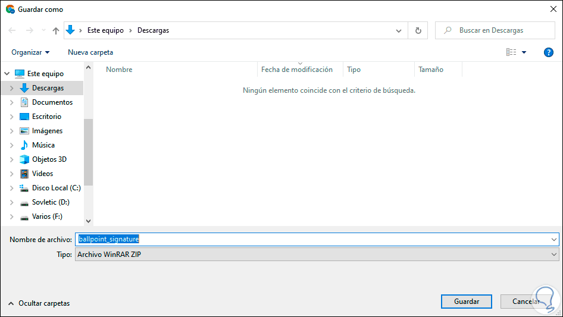Viewport: 563px width, 317px height.
Task: Collapse folders with Ocultar carpetas
Action: pos(39,303)
